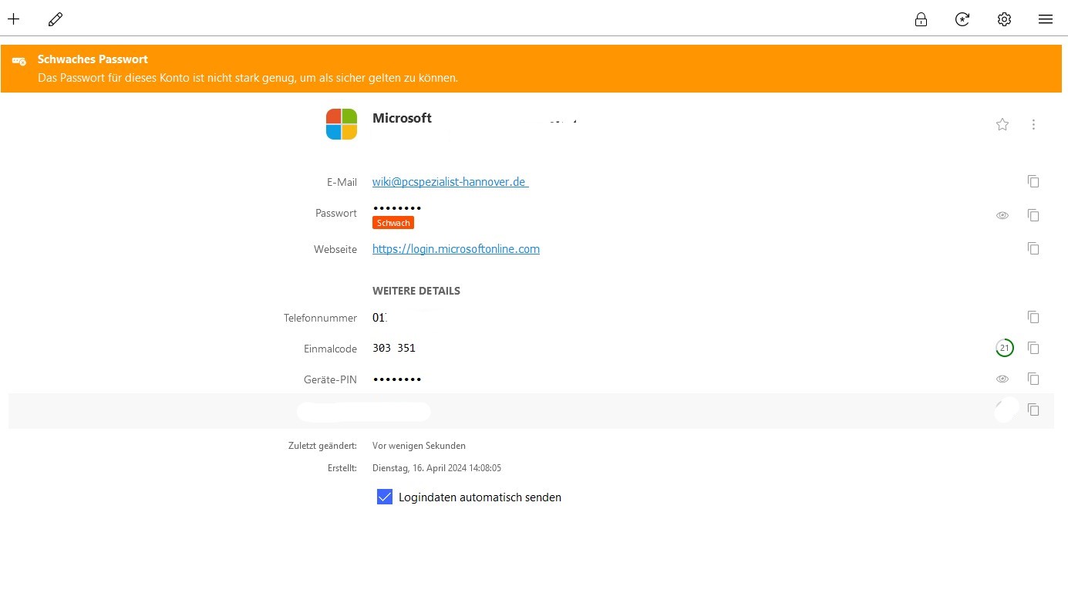Open the login.microsoftonline.com link
Screen dimensions: 1068x600
click(x=456, y=249)
